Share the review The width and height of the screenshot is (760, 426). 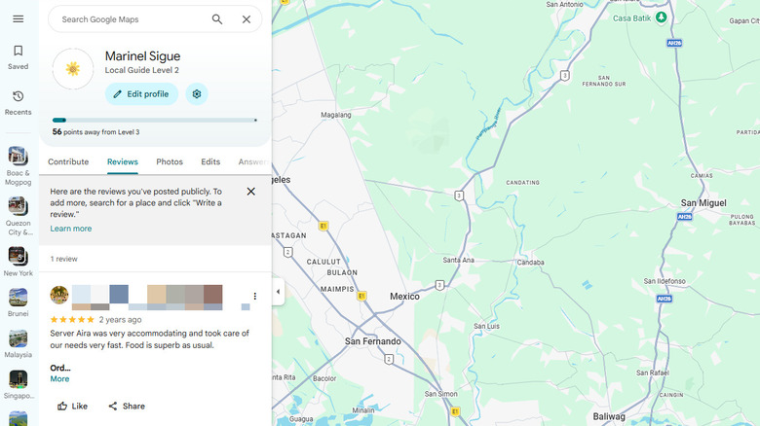click(x=127, y=407)
